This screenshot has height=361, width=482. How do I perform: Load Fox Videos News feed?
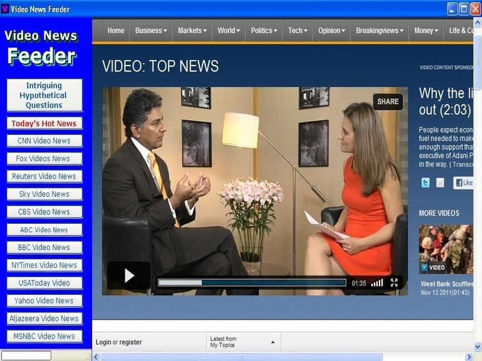[44, 159]
